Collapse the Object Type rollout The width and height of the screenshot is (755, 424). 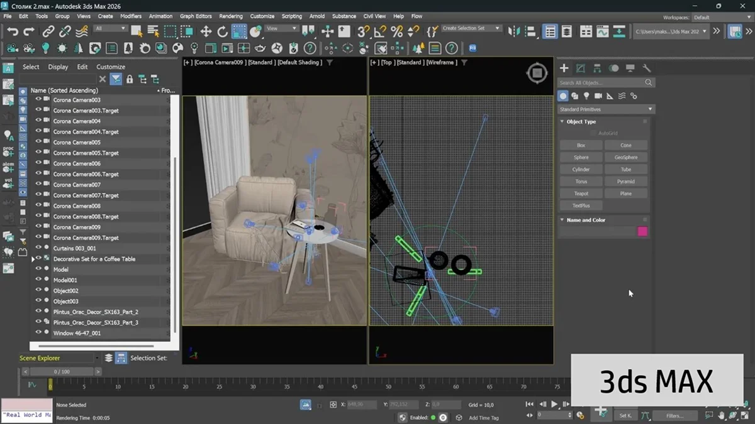(562, 122)
